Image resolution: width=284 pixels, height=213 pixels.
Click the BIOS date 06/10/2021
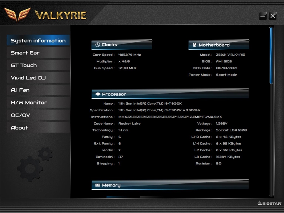tap(227, 68)
